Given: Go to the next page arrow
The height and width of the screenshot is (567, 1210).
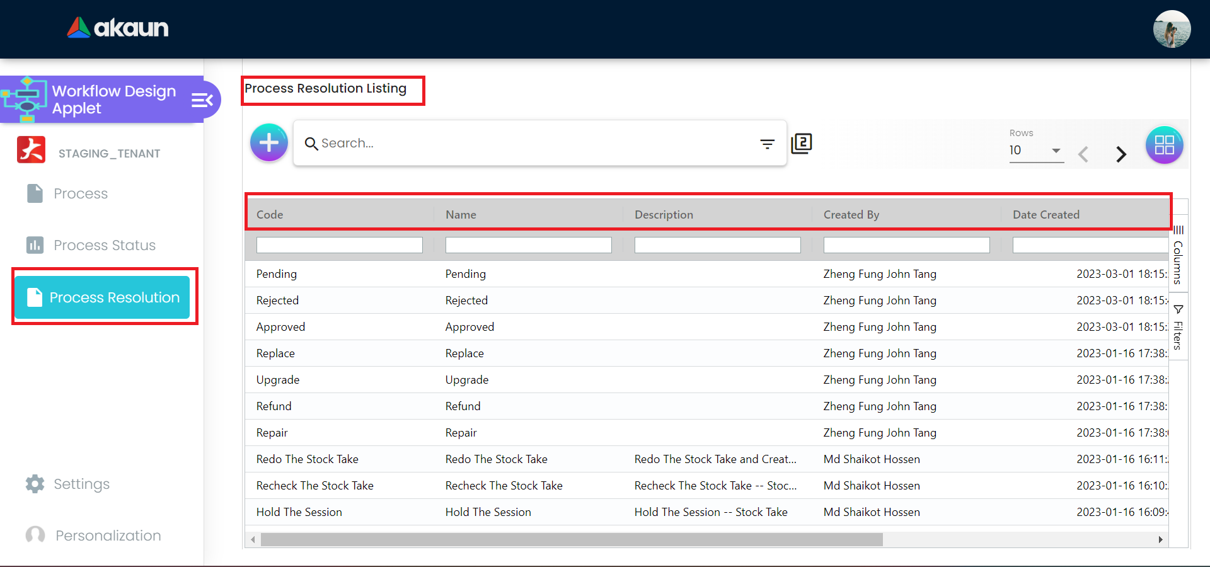Looking at the screenshot, I should tap(1121, 154).
